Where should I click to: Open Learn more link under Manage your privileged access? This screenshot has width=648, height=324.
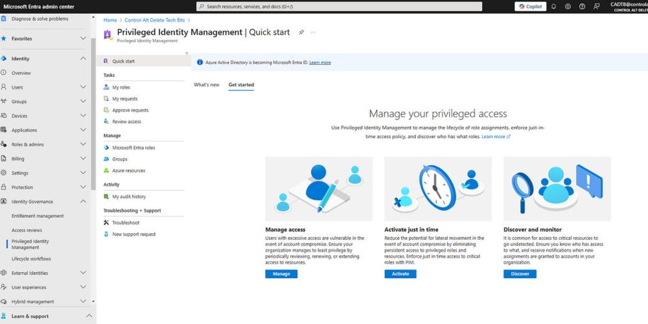point(496,136)
